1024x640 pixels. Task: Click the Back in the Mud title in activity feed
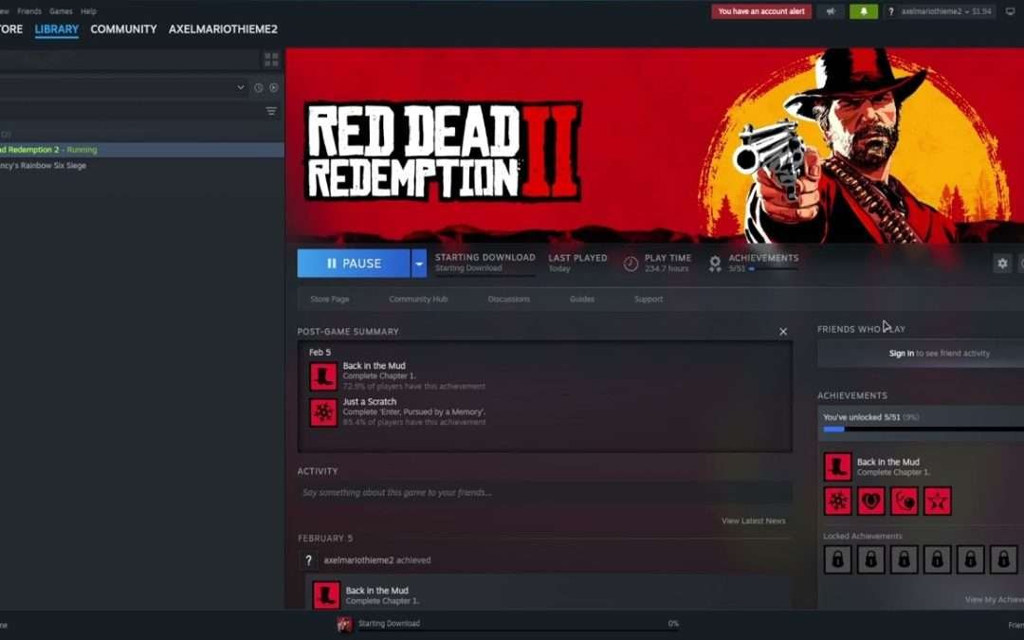pos(376,591)
